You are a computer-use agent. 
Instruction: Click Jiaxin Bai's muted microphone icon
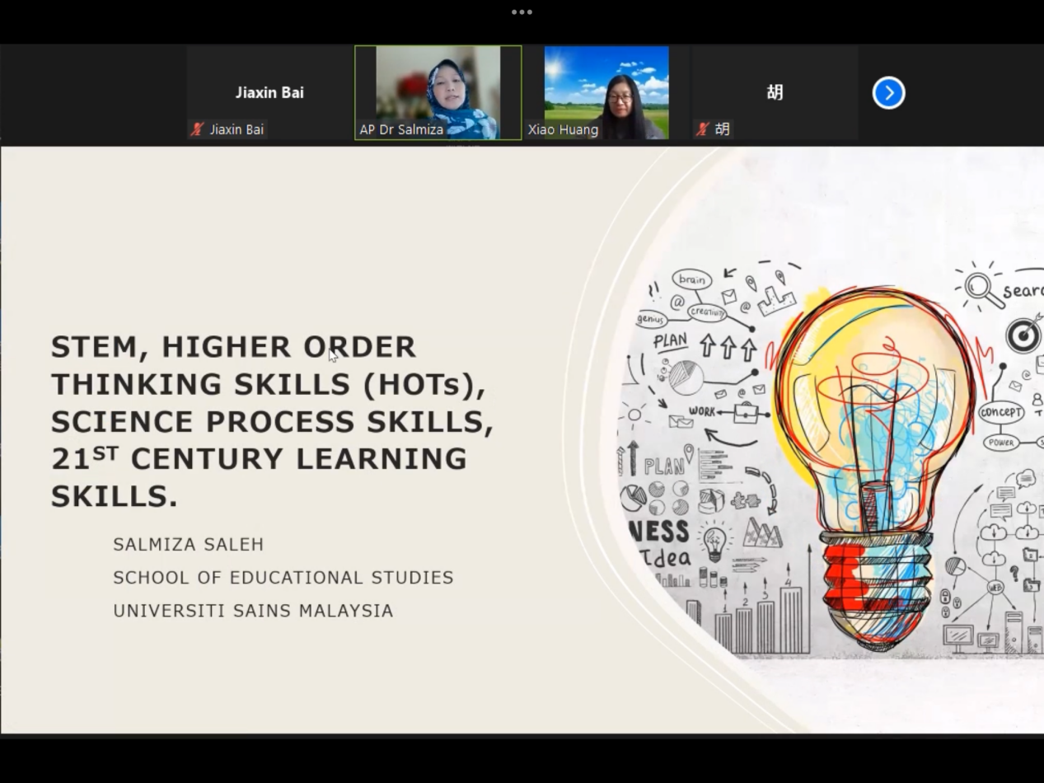(x=197, y=129)
